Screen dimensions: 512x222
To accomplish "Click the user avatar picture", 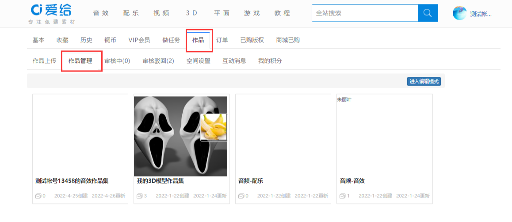I will (459, 13).
